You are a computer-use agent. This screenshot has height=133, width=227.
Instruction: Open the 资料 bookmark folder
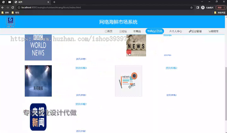(5, 13)
